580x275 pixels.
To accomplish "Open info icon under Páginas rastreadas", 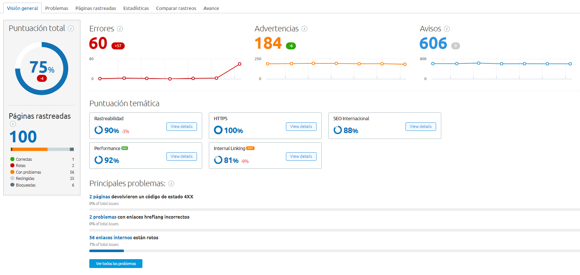I will [13, 124].
